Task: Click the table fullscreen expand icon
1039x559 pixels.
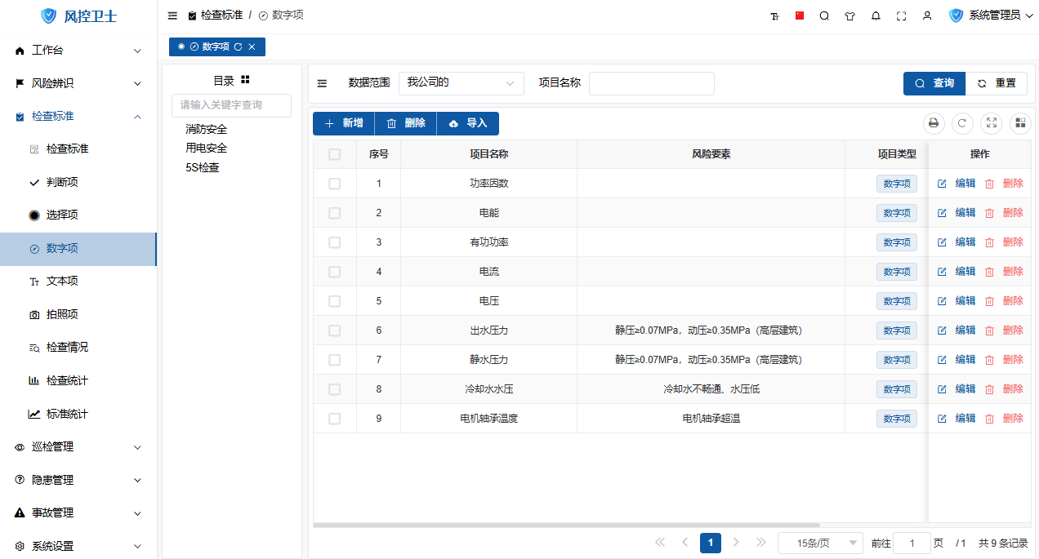Action: 991,123
